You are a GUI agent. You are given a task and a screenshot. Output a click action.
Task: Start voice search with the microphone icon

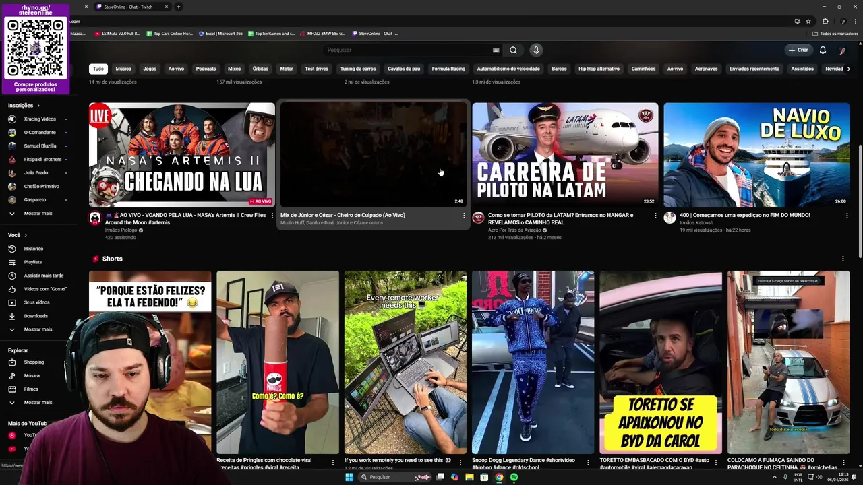[x=536, y=50]
